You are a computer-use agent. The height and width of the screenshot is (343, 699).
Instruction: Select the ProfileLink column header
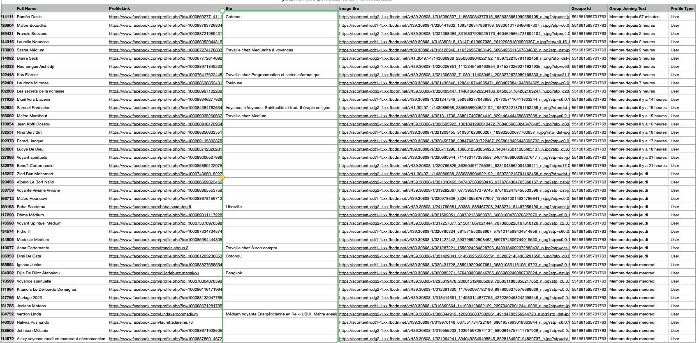(x=165, y=8)
